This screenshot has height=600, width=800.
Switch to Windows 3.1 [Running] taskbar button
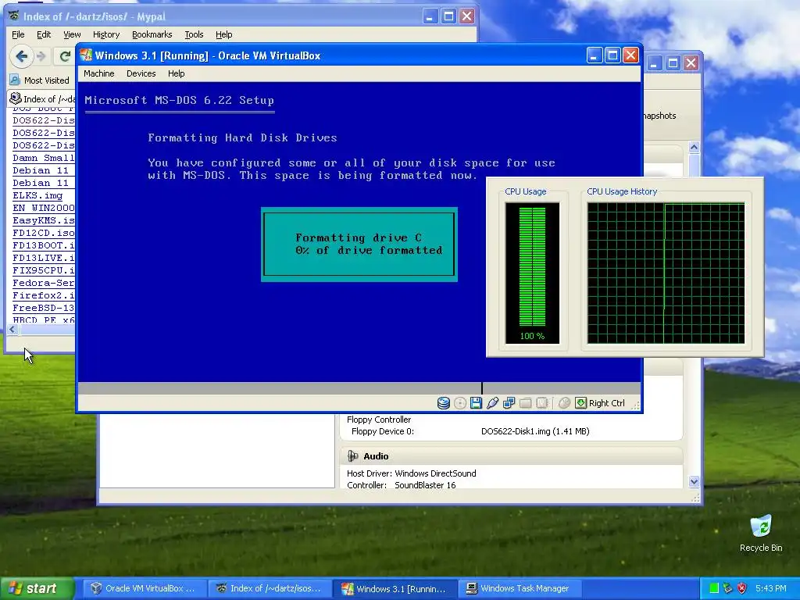pyautogui.click(x=395, y=588)
